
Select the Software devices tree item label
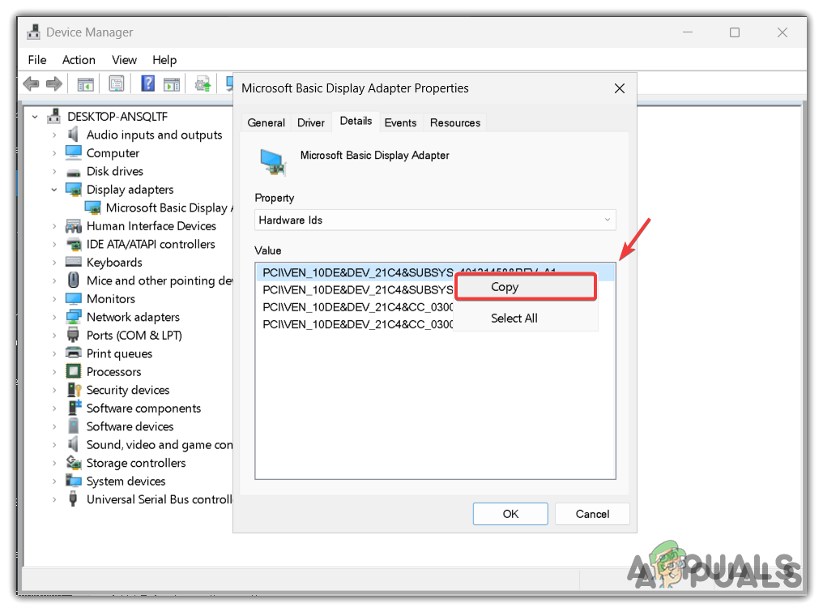(x=130, y=426)
